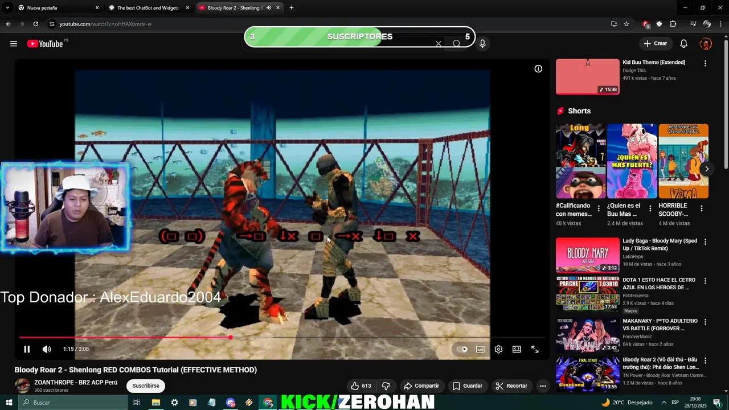
Task: Clip the video with Recortar
Action: [x=511, y=386]
